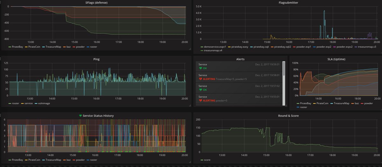Click the green heart beside Service Status History
Image resolution: width=382 pixels, height=167 pixels.
[x=80, y=116]
